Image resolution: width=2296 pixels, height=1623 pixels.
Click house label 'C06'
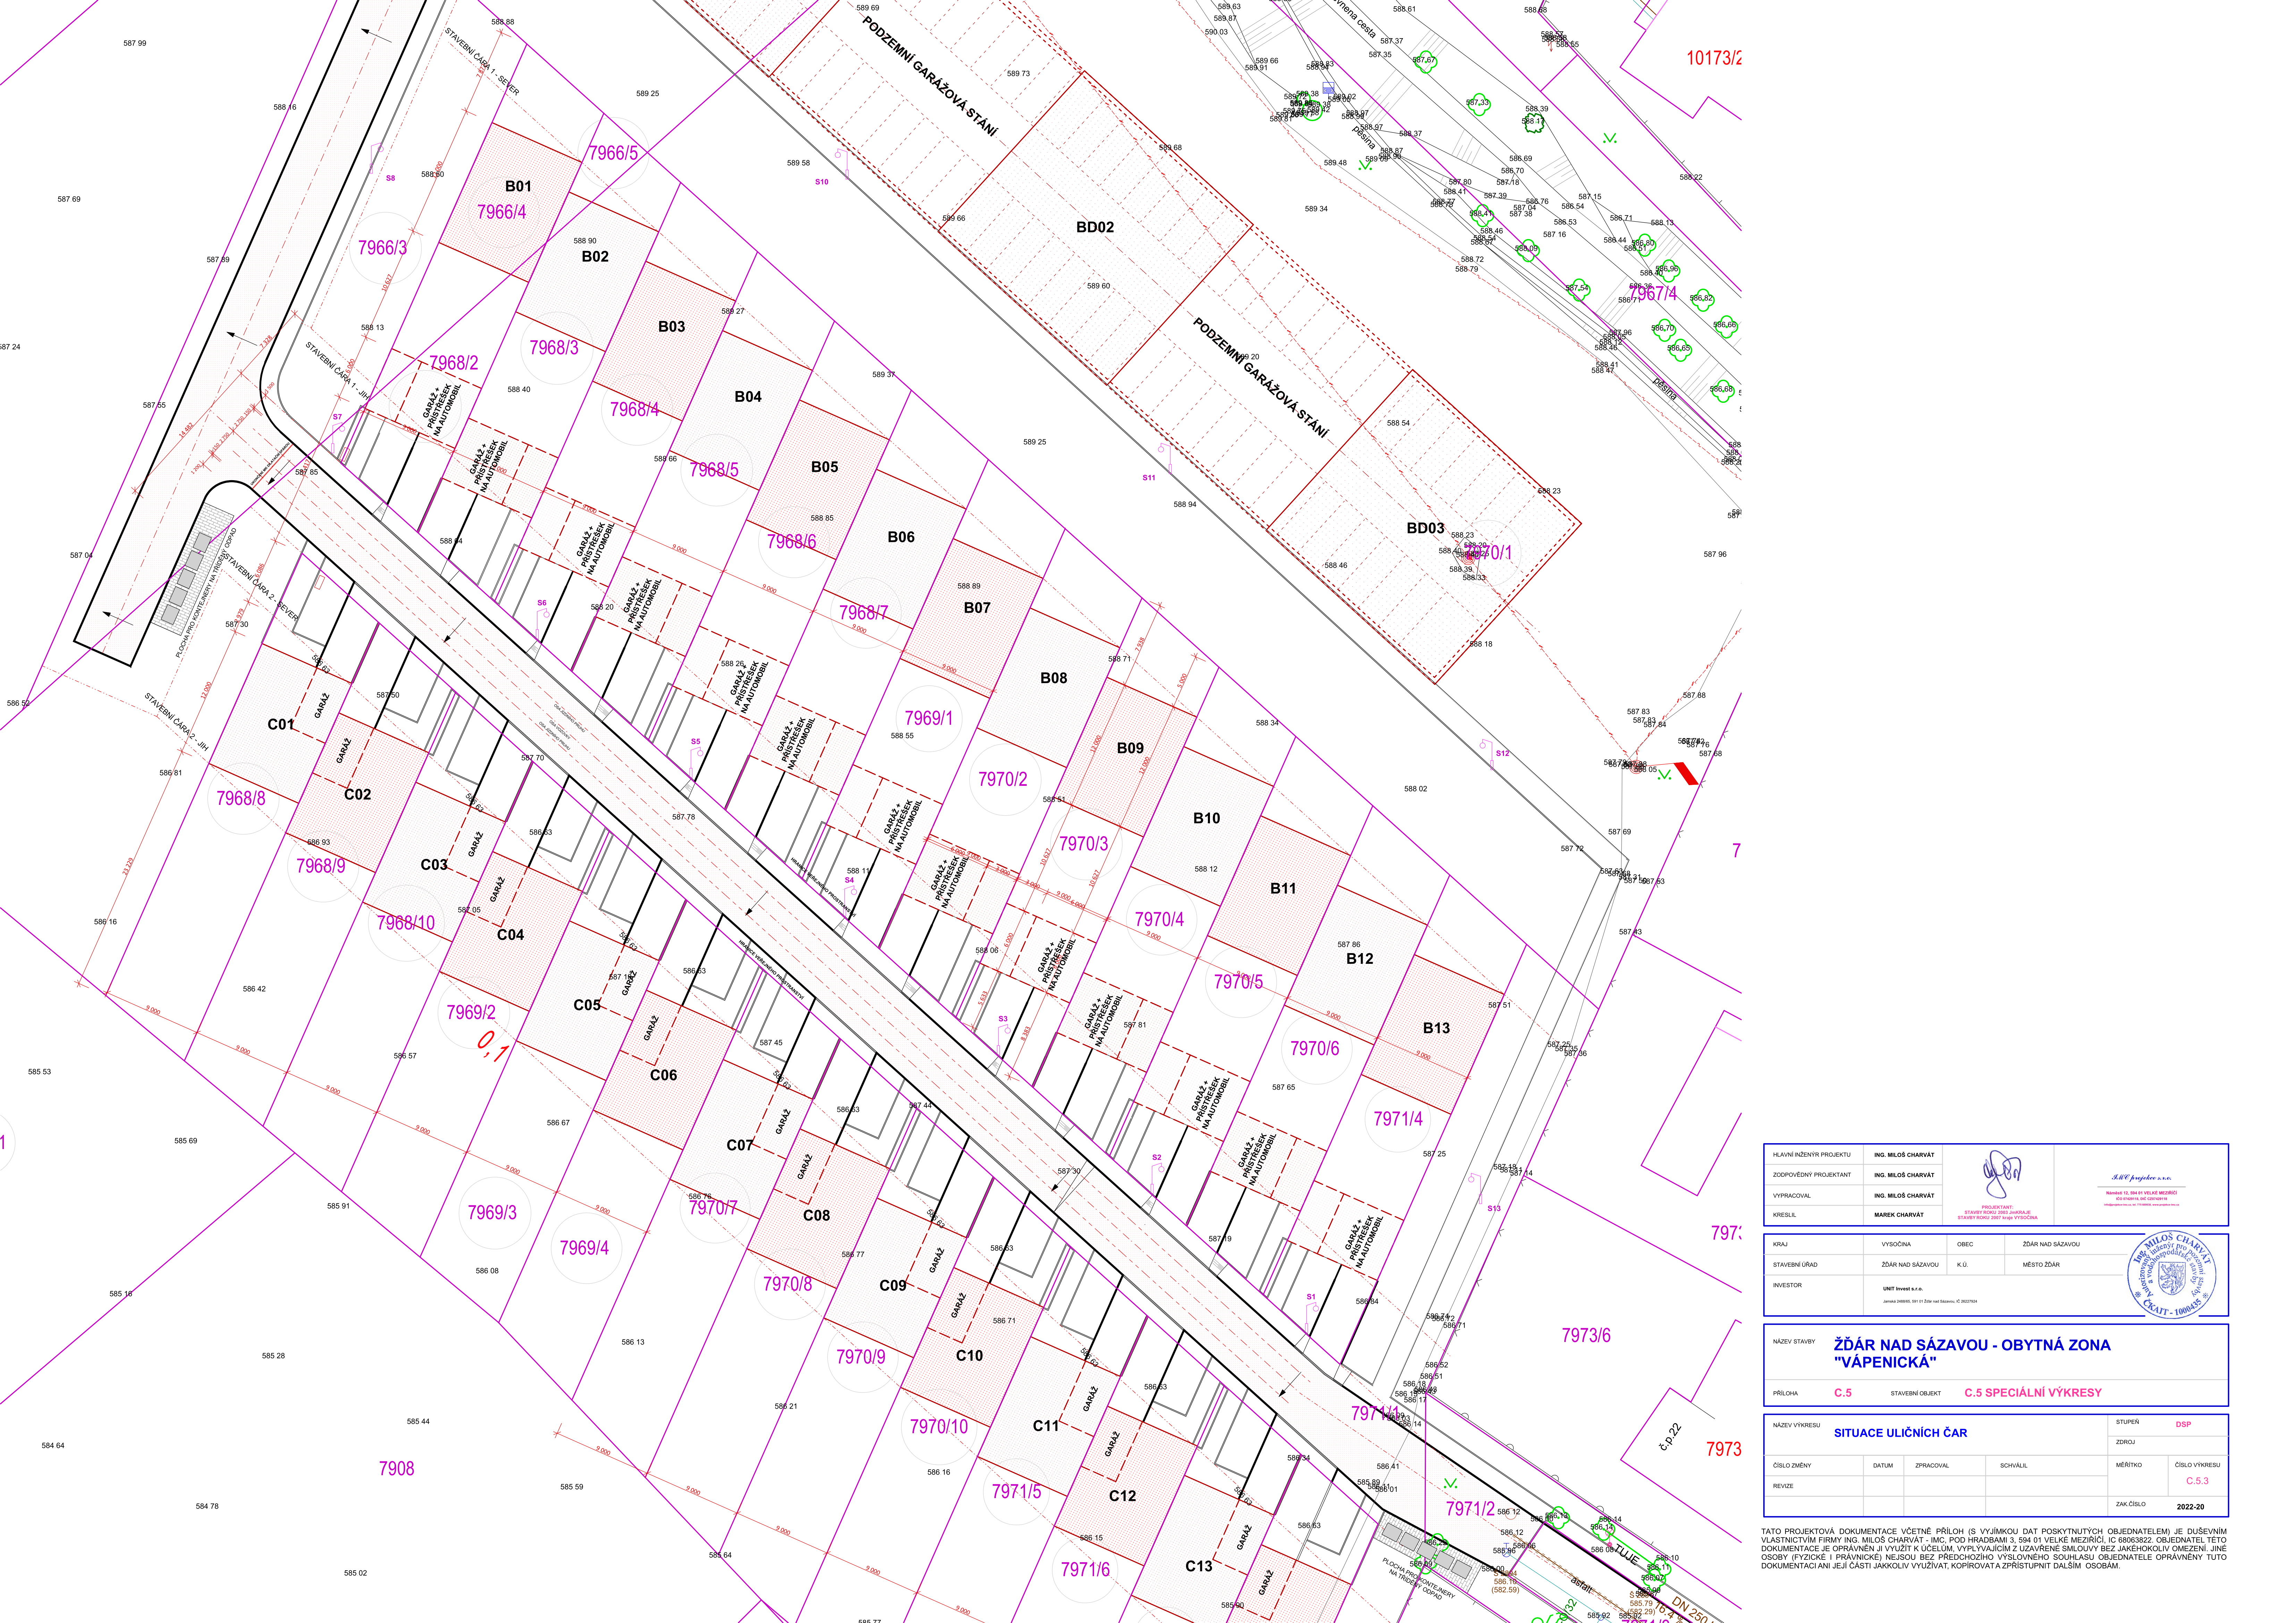[663, 1075]
